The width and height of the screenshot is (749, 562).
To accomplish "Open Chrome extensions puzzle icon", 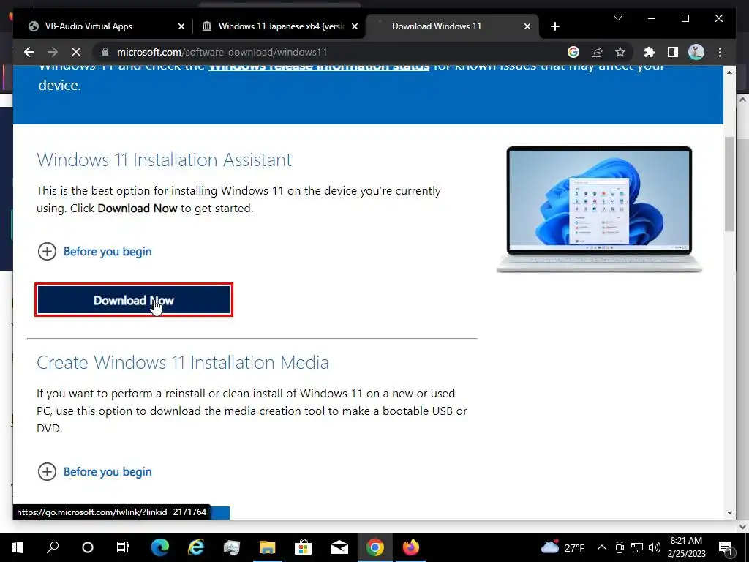I will [650, 52].
